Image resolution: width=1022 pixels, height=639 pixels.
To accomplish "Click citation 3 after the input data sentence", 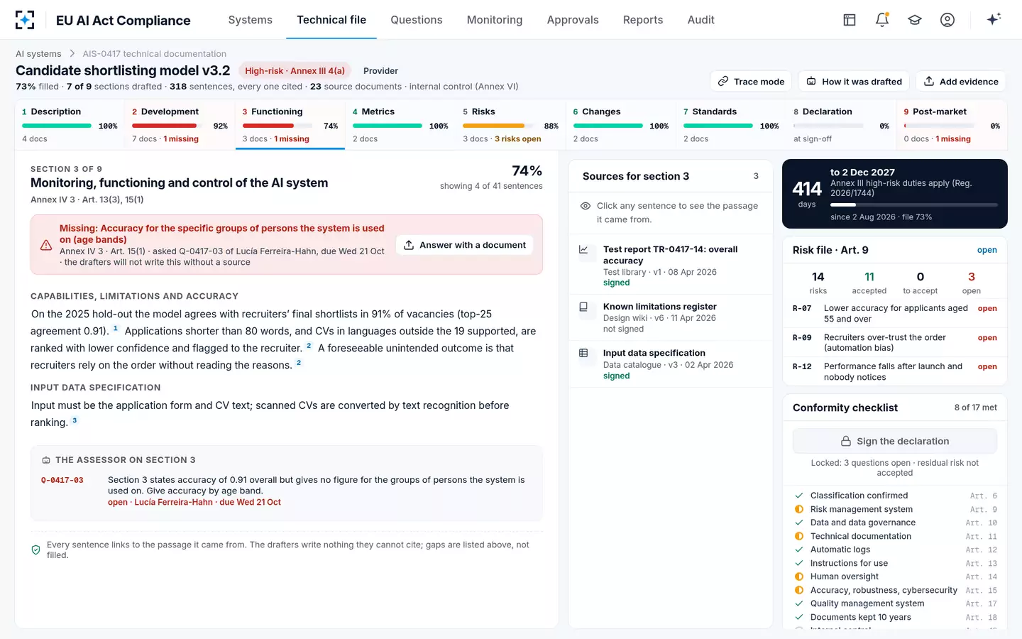I will [x=75, y=420].
